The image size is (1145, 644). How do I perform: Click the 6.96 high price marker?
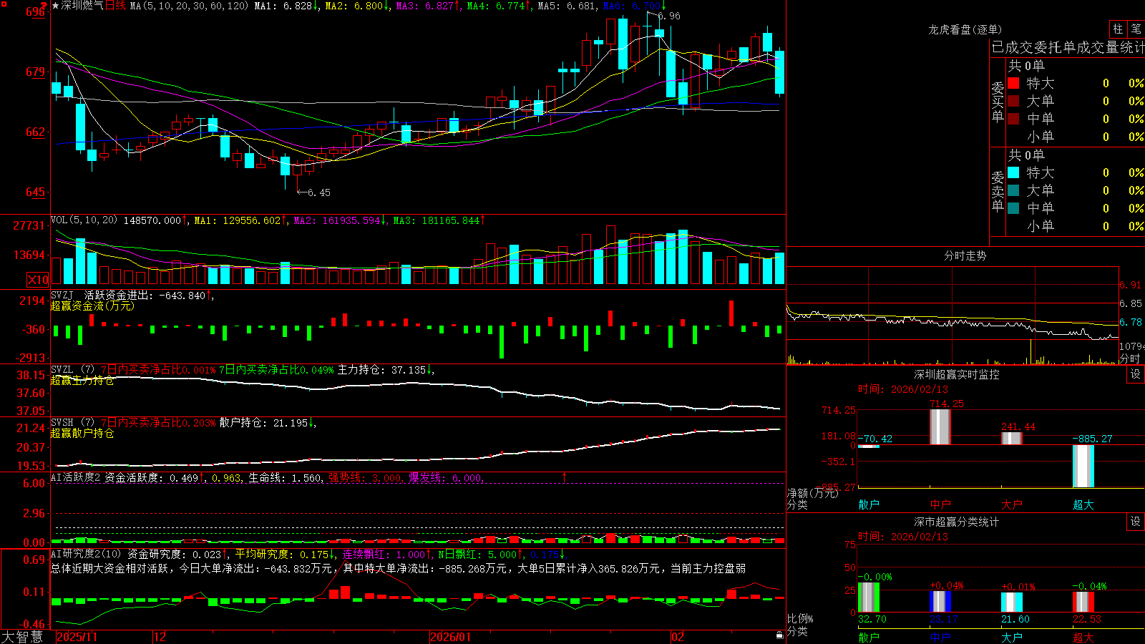tap(669, 16)
